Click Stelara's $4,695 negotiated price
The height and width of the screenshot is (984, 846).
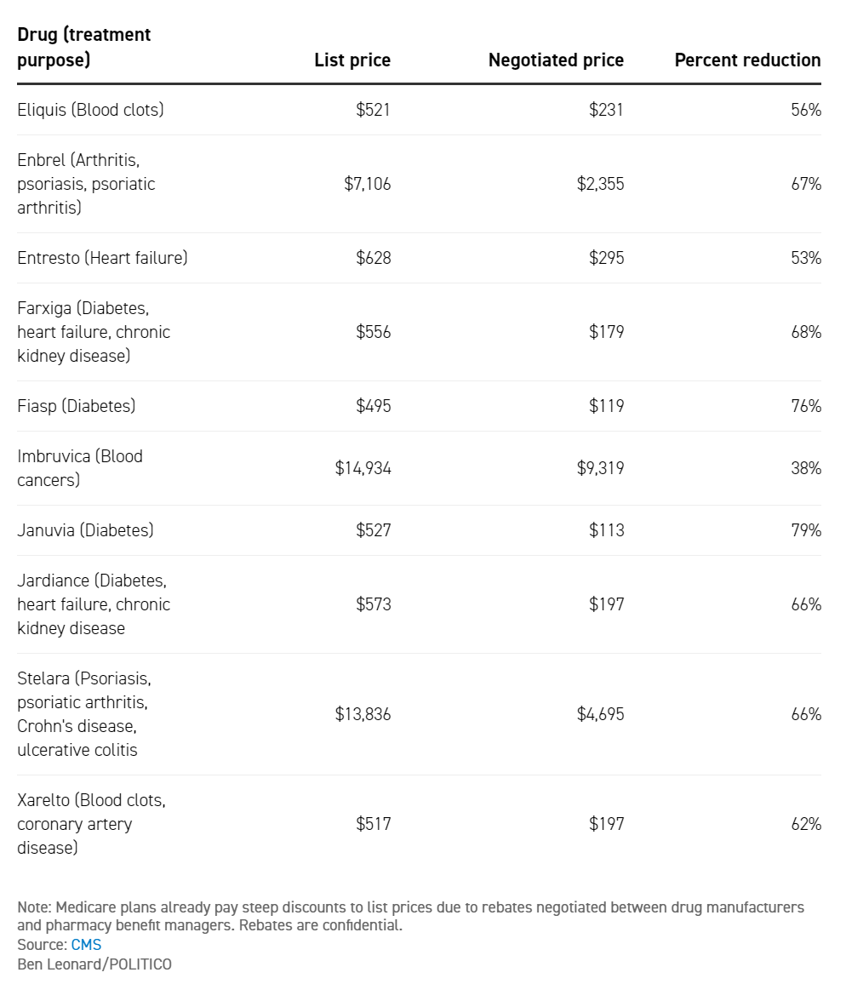click(600, 714)
